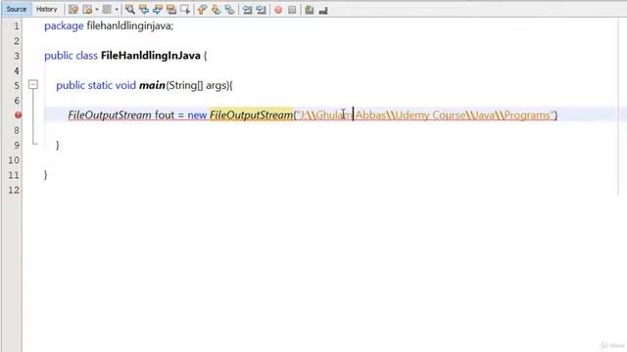Click the Uncomment code icon
Image resolution: width=627 pixels, height=352 pixels.
coord(323,10)
